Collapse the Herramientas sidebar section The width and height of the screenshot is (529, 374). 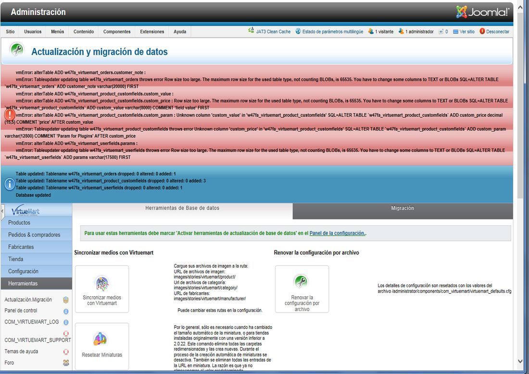(x=37, y=283)
